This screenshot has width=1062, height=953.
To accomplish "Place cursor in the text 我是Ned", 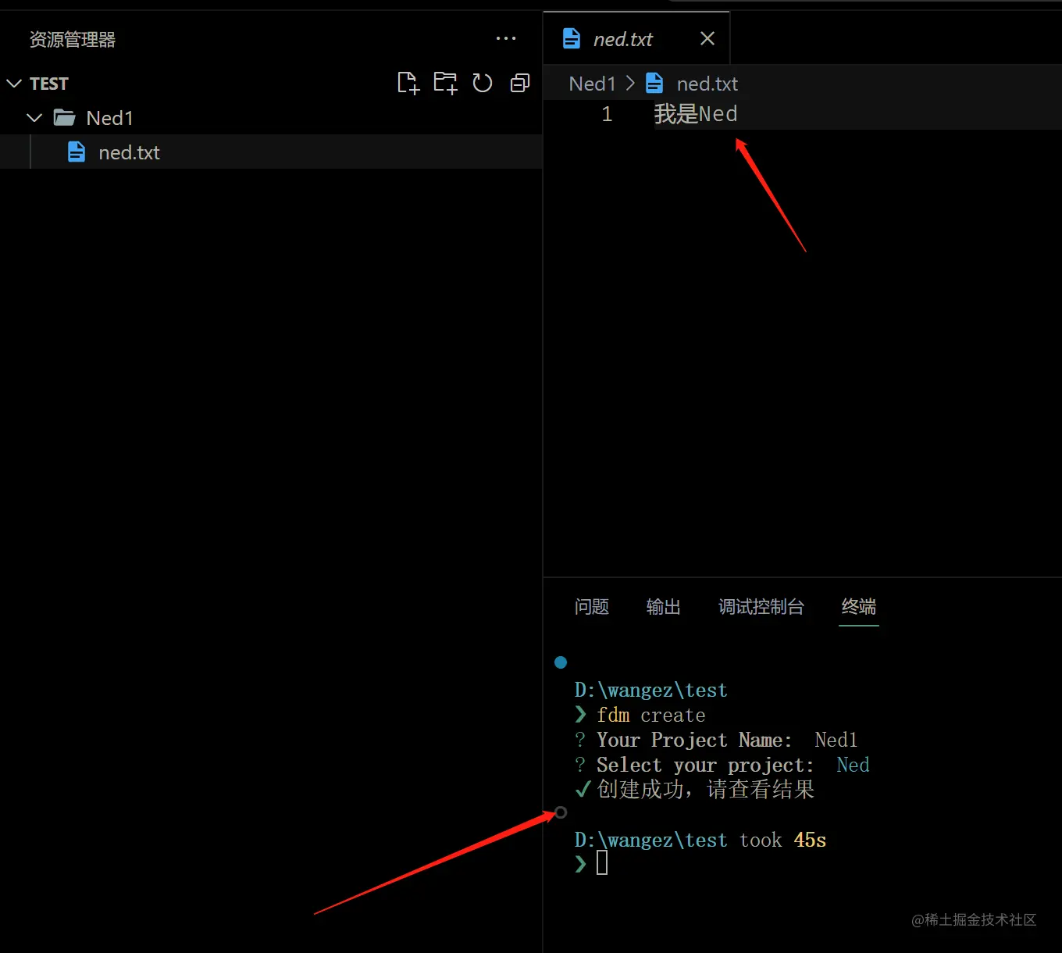I will pos(696,114).
